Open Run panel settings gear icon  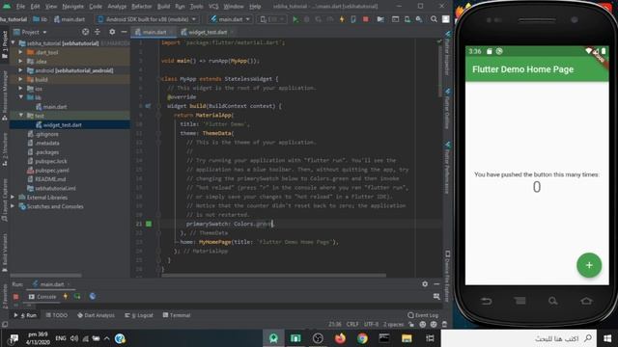(x=425, y=283)
